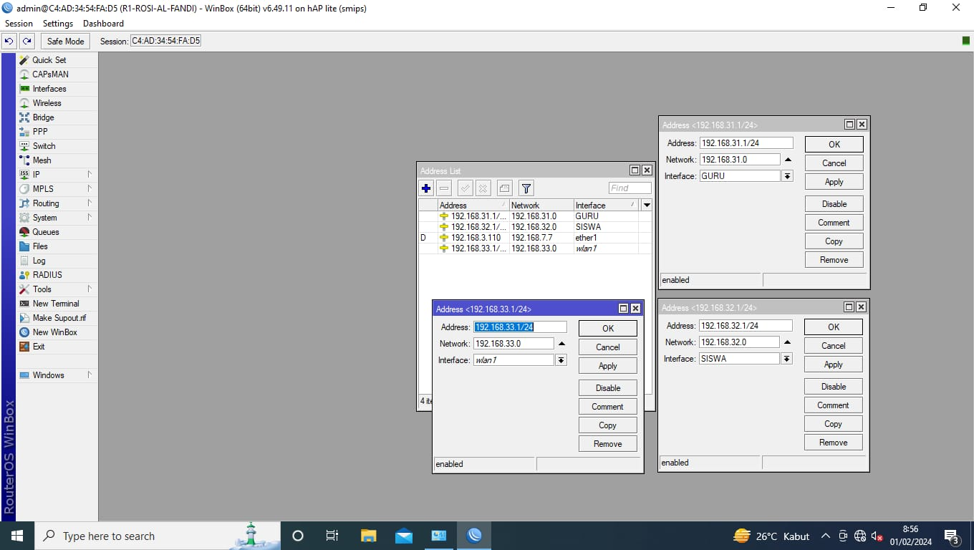
Task: Open the Dashboard menu
Action: [x=103, y=24]
